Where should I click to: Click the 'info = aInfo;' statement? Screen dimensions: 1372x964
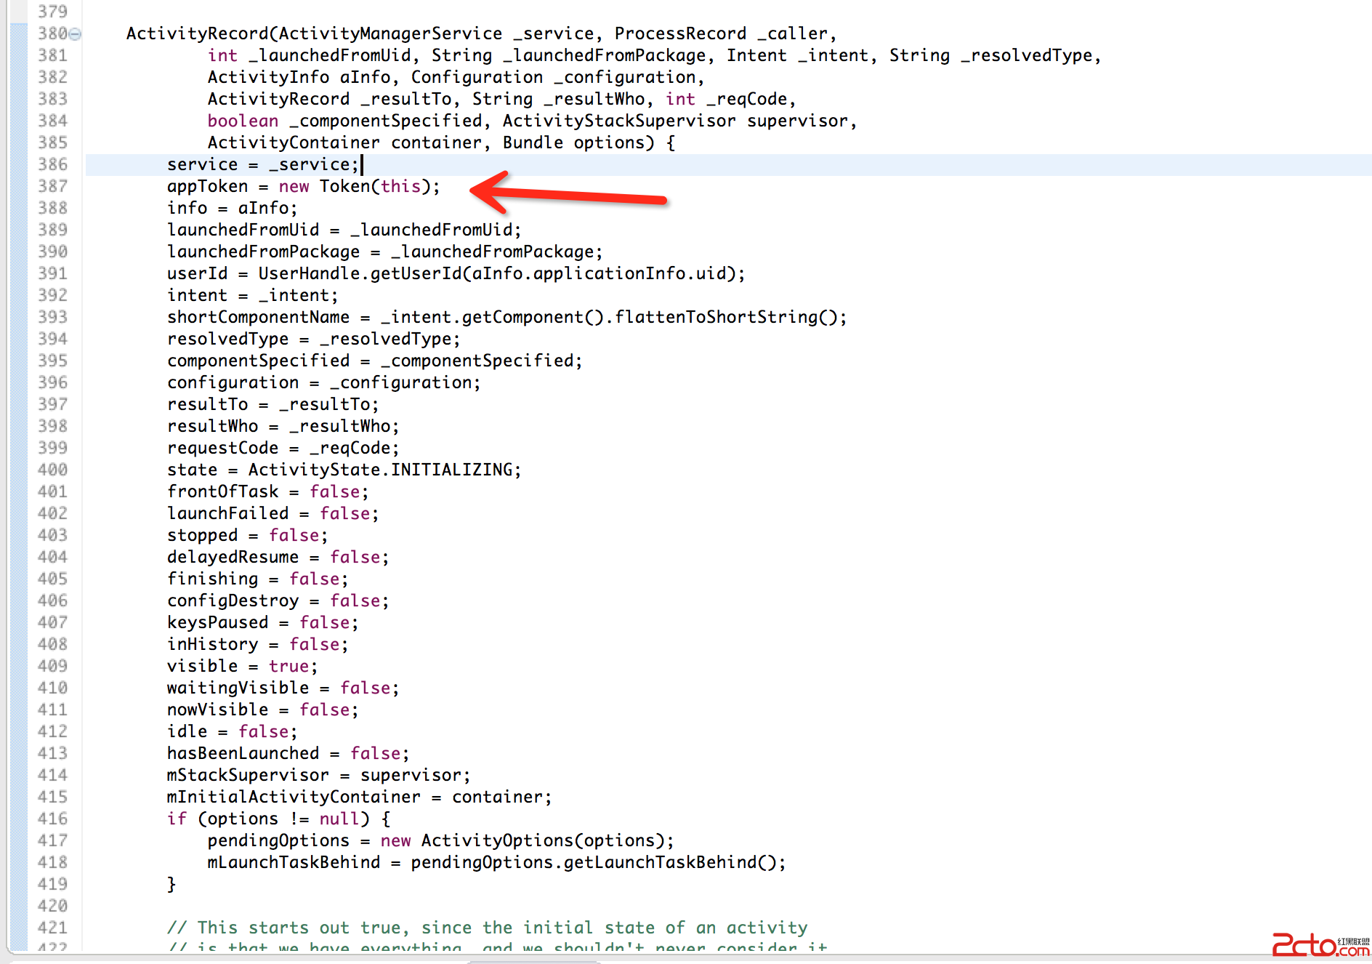(x=233, y=208)
